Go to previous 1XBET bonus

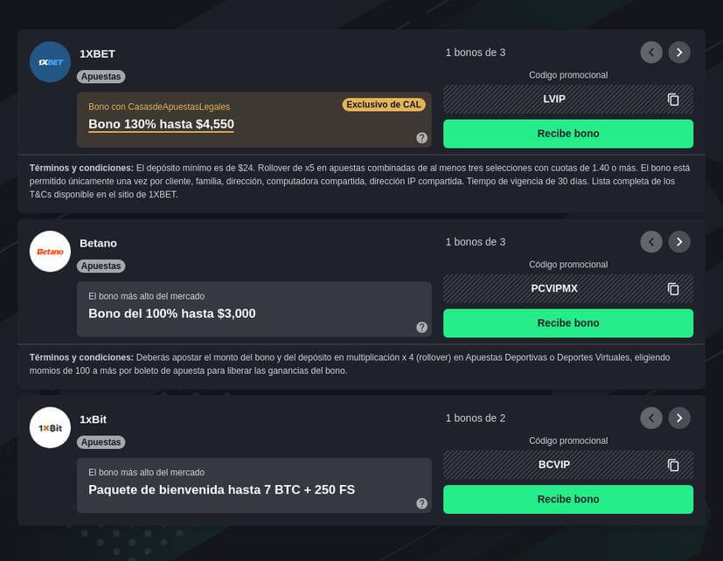[651, 52]
